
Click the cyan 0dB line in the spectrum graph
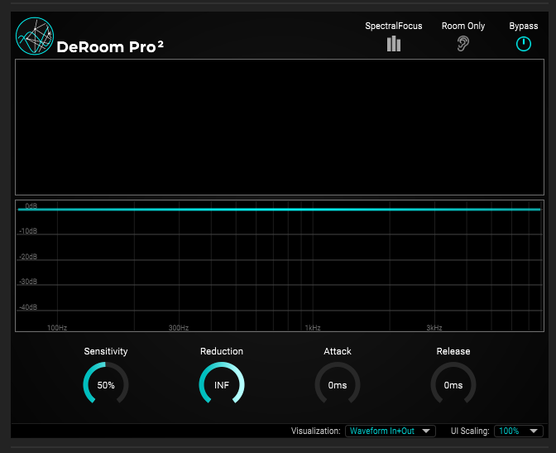278,210
